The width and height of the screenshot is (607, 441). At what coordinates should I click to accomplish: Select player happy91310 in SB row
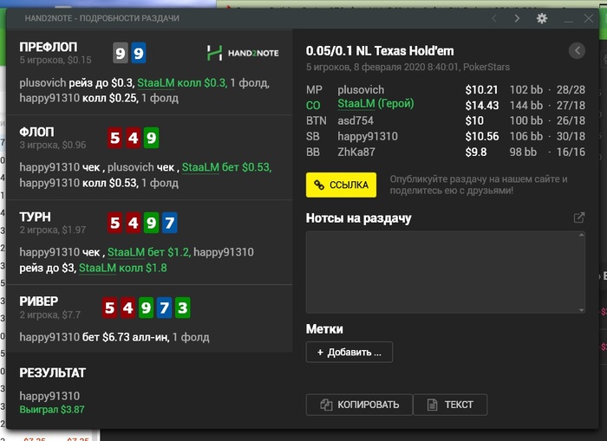tap(368, 136)
